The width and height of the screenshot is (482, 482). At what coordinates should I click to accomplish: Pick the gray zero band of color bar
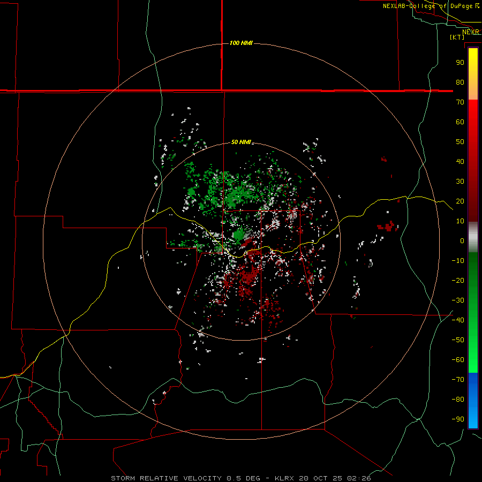pos(473,237)
